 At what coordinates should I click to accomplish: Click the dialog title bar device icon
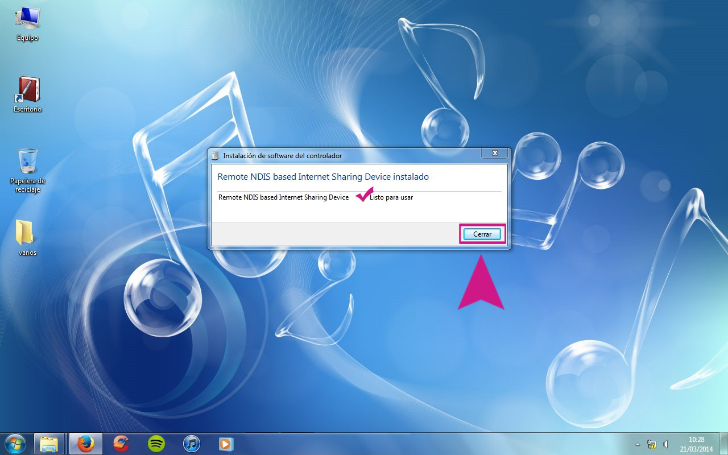[x=215, y=155]
